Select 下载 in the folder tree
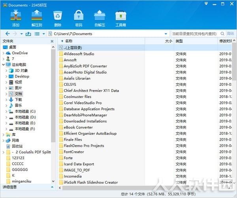 (19, 100)
